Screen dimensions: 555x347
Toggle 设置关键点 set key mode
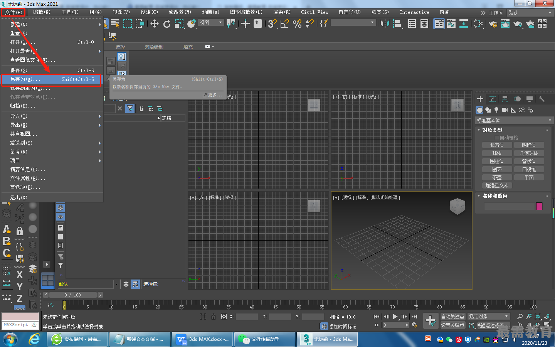coord(453,325)
